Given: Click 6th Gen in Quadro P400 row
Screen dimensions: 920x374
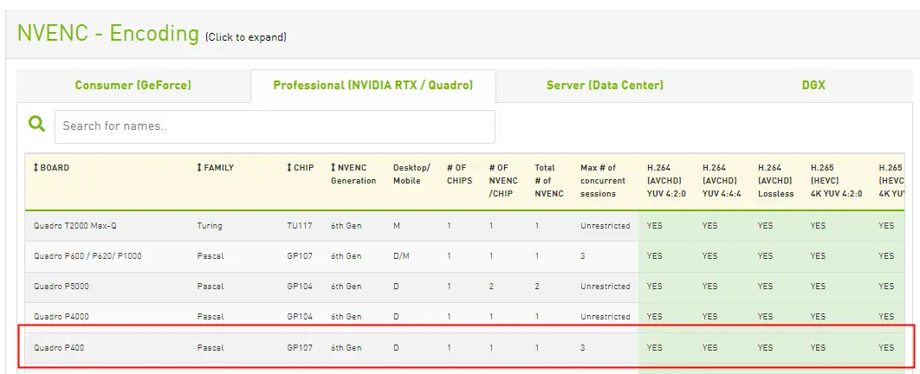Looking at the screenshot, I should point(347,348).
